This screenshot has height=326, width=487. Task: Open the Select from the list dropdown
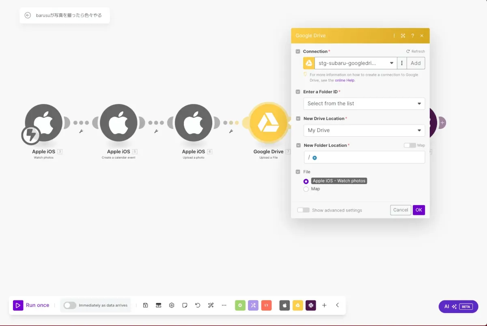364,103
